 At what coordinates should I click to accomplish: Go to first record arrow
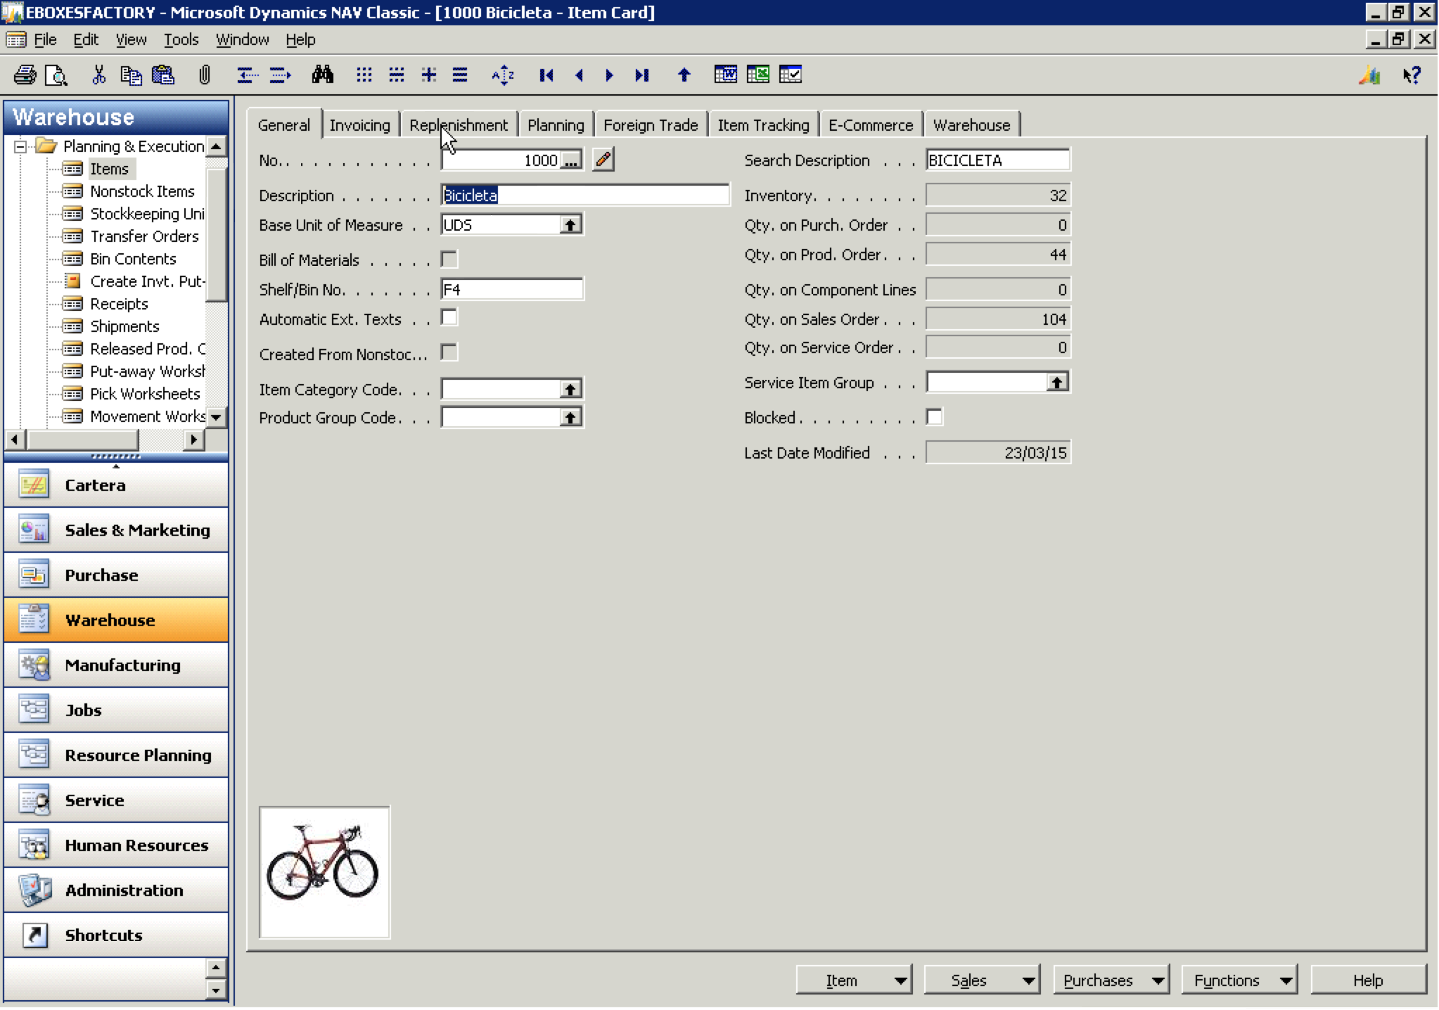[546, 75]
